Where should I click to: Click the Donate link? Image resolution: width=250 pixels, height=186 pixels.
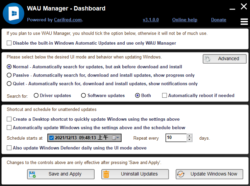(x=219, y=20)
